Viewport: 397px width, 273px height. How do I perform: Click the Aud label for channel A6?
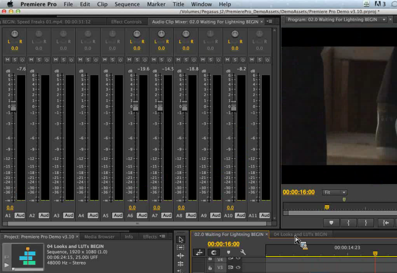click(142, 215)
